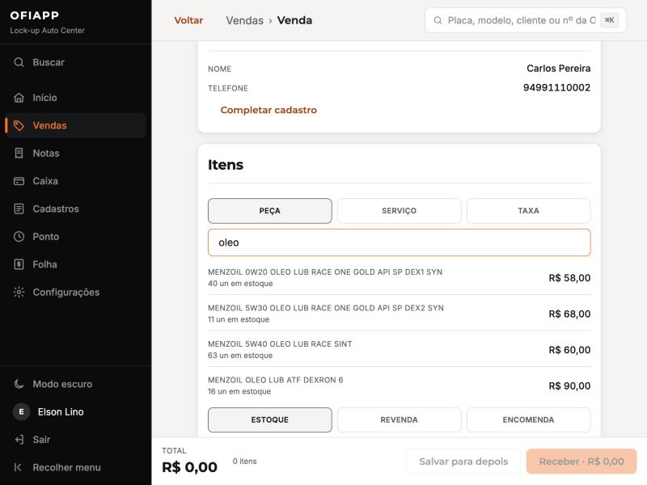This screenshot has height=485, width=647.
Task: Toggle Modo escuro dark mode
Action: click(75, 384)
